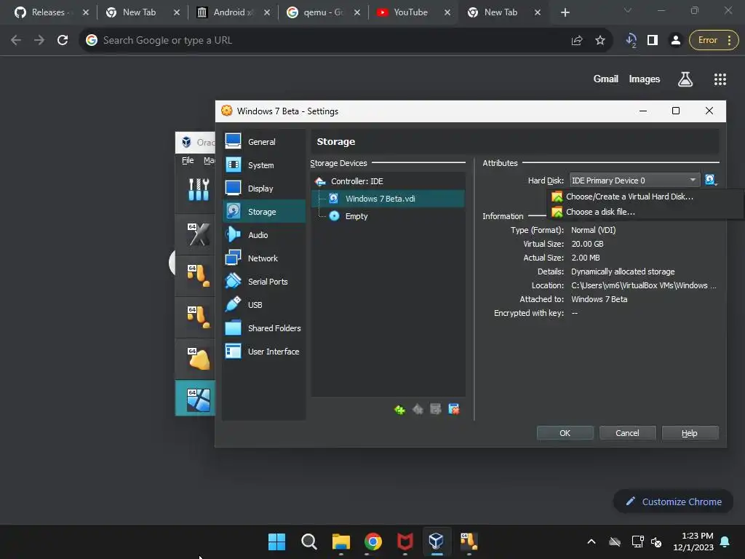Select Controller: IDE in Storage Devices tree
Viewport: 745px width, 559px height.
click(x=388, y=181)
